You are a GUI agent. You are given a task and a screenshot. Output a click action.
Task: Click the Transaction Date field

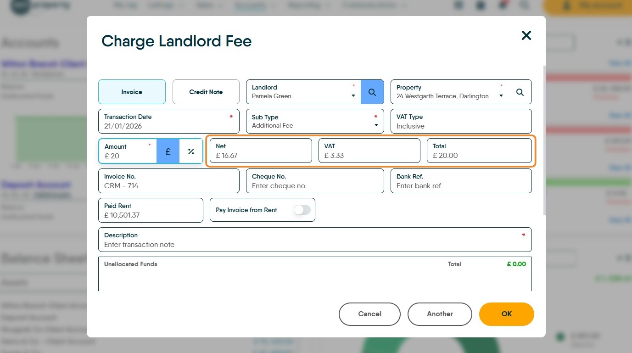coord(169,121)
